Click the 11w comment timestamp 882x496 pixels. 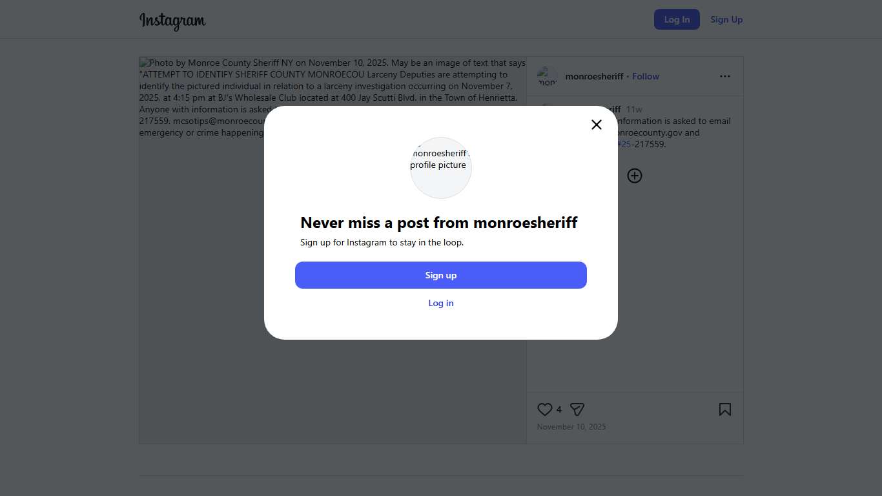[x=634, y=109]
